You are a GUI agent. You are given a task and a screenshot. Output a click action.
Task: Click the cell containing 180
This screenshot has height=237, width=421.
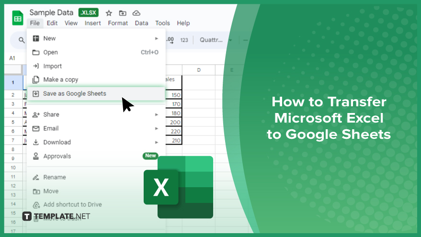click(x=174, y=113)
